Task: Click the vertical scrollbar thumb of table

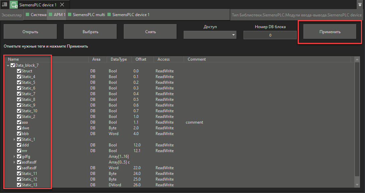Action: pyautogui.click(x=357, y=119)
